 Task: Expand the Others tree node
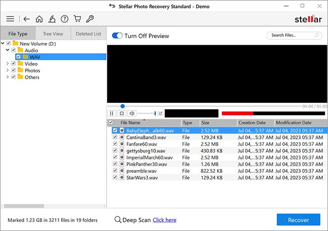tap(7, 77)
